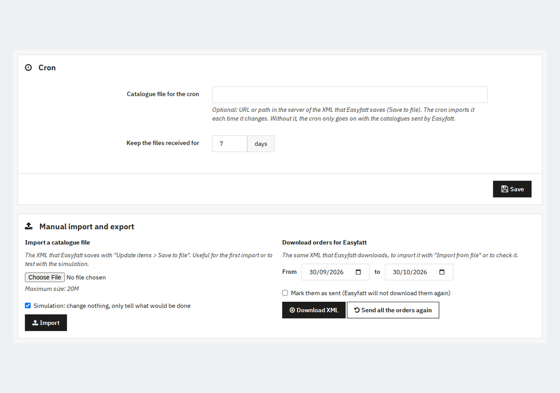560x393 pixels.
Task: Click the Keep files days number field
Action: (x=230, y=144)
